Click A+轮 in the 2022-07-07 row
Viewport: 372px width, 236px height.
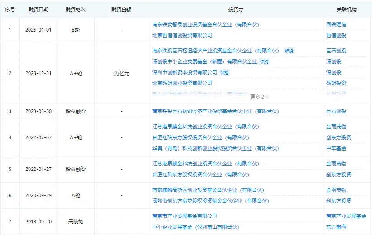point(76,137)
